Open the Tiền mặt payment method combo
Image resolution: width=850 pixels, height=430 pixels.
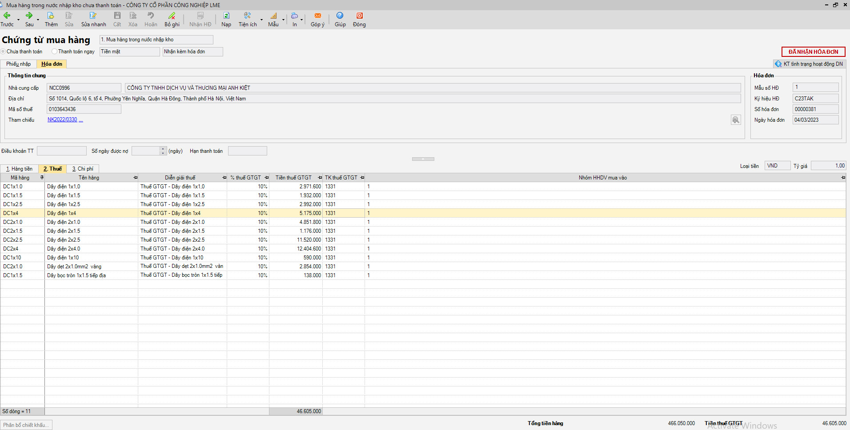pos(130,52)
